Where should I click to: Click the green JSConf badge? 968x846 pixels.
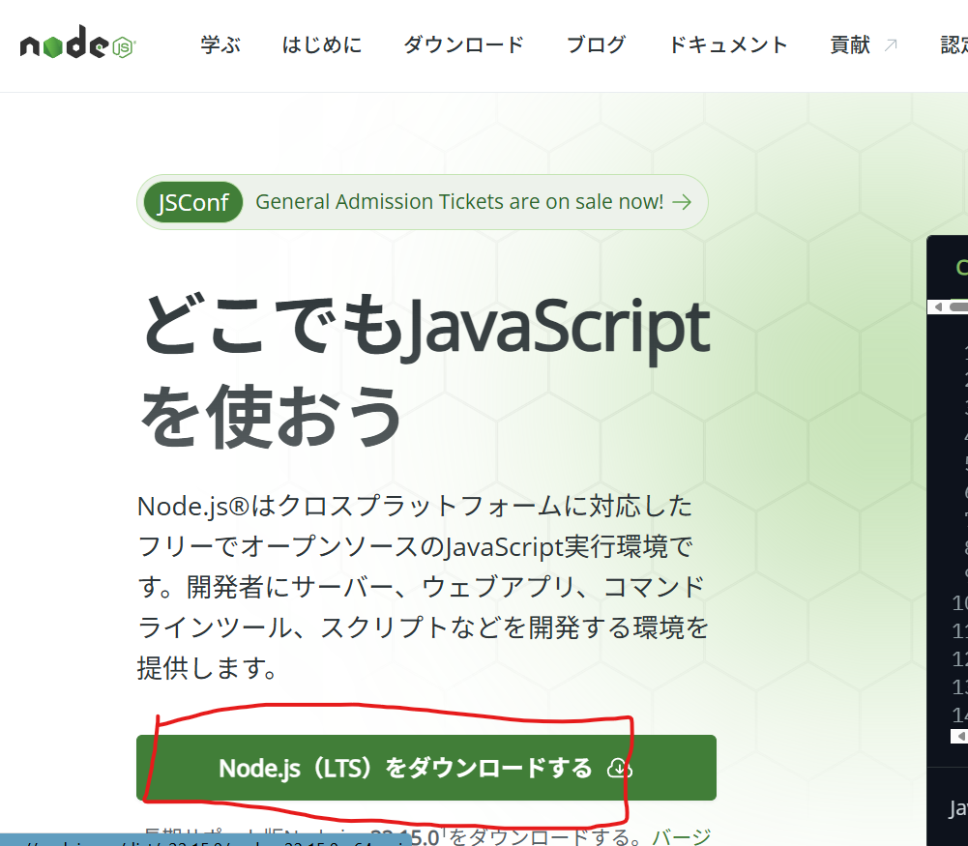coord(192,202)
